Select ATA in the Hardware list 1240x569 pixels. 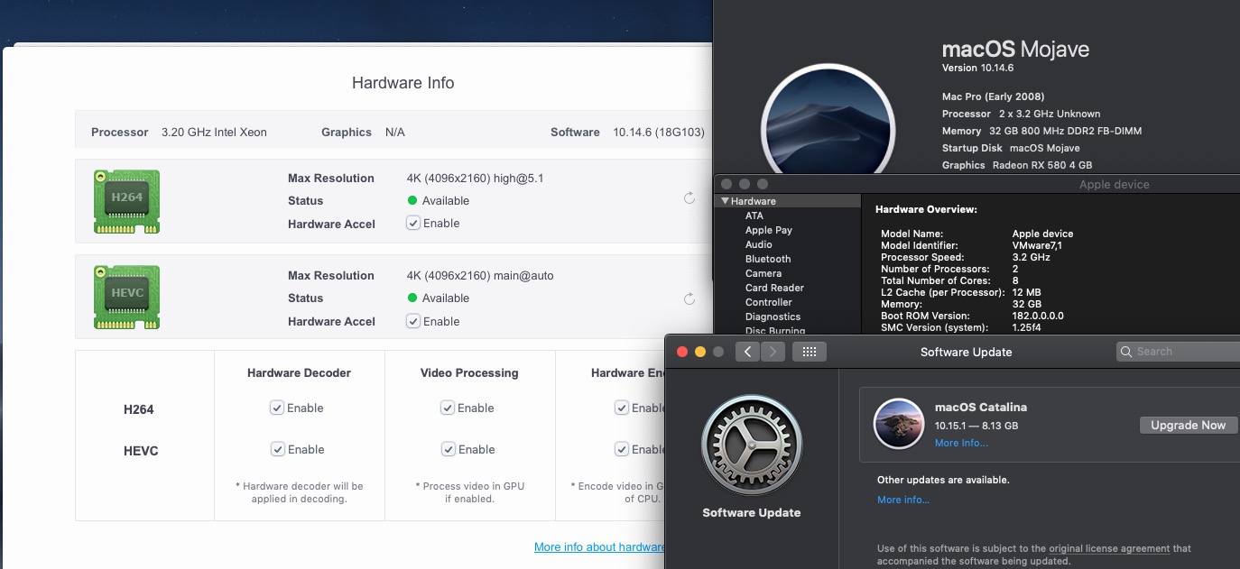tap(754, 216)
